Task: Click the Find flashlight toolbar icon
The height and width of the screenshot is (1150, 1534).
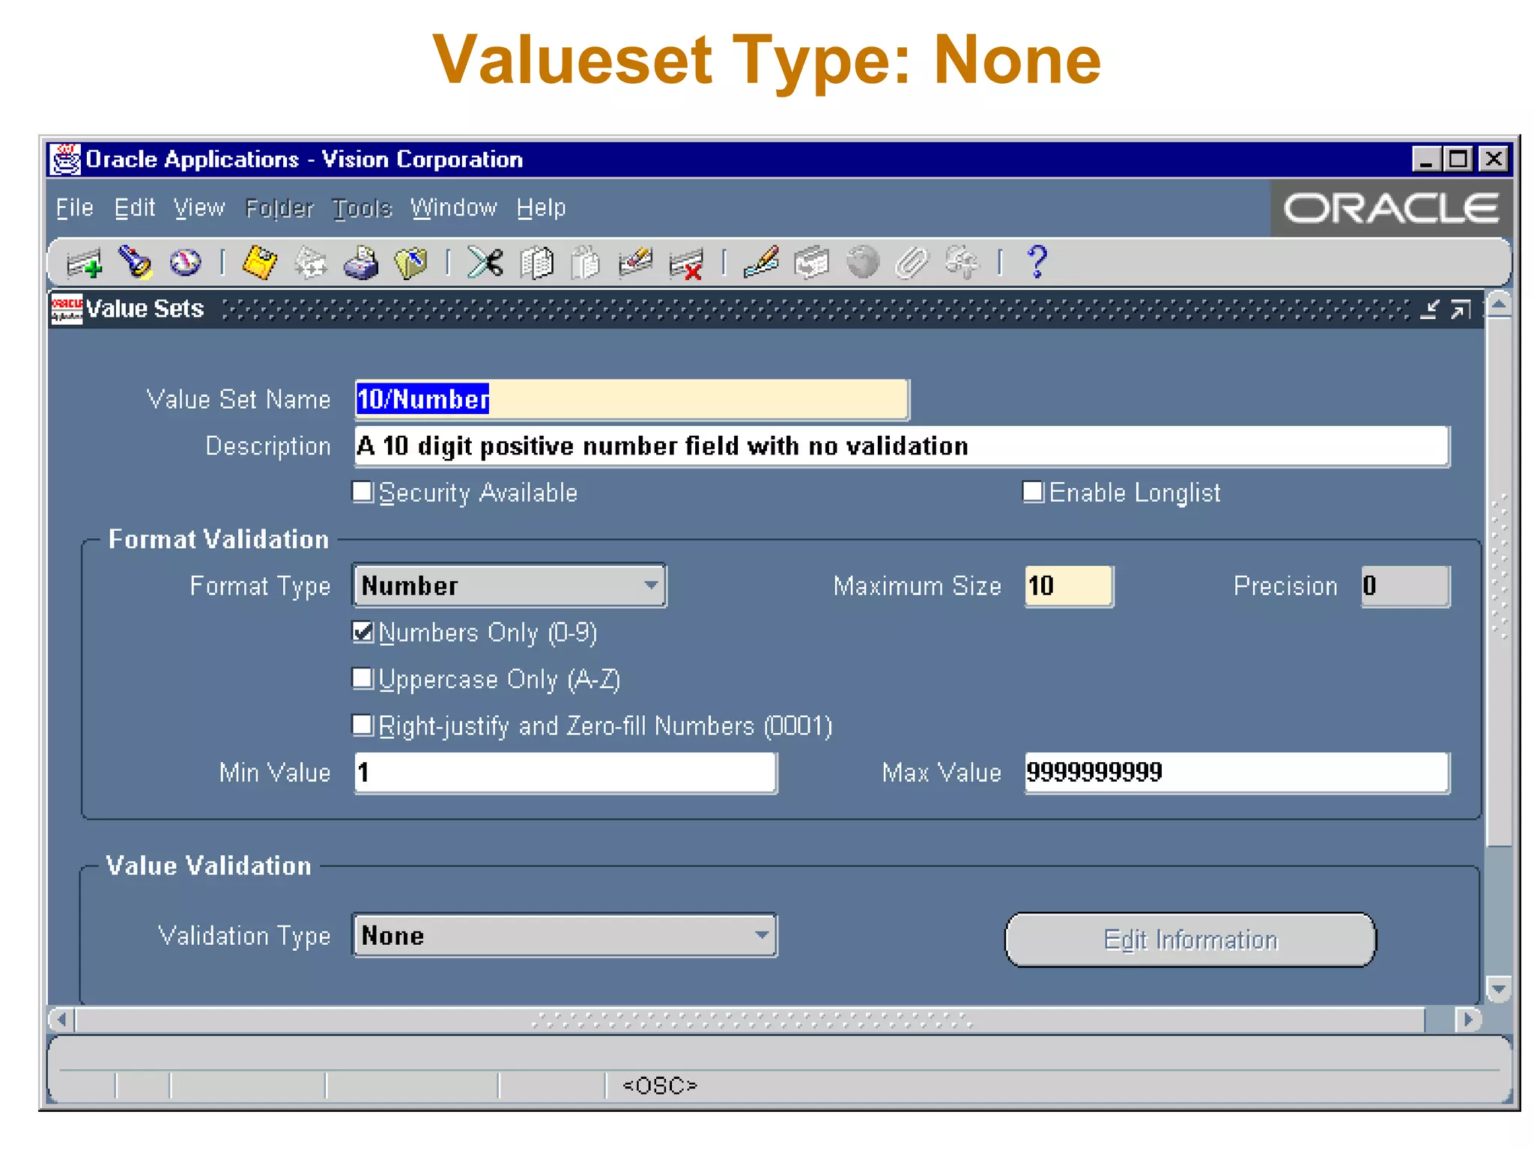Action: coord(136,263)
